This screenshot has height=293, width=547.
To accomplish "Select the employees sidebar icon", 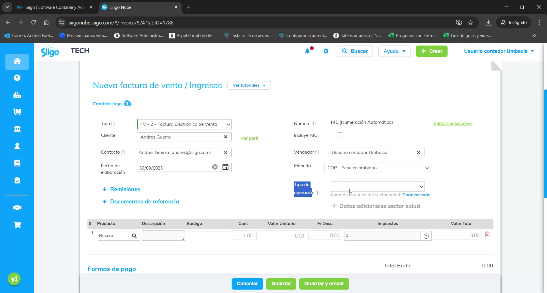I will [x=17, y=146].
